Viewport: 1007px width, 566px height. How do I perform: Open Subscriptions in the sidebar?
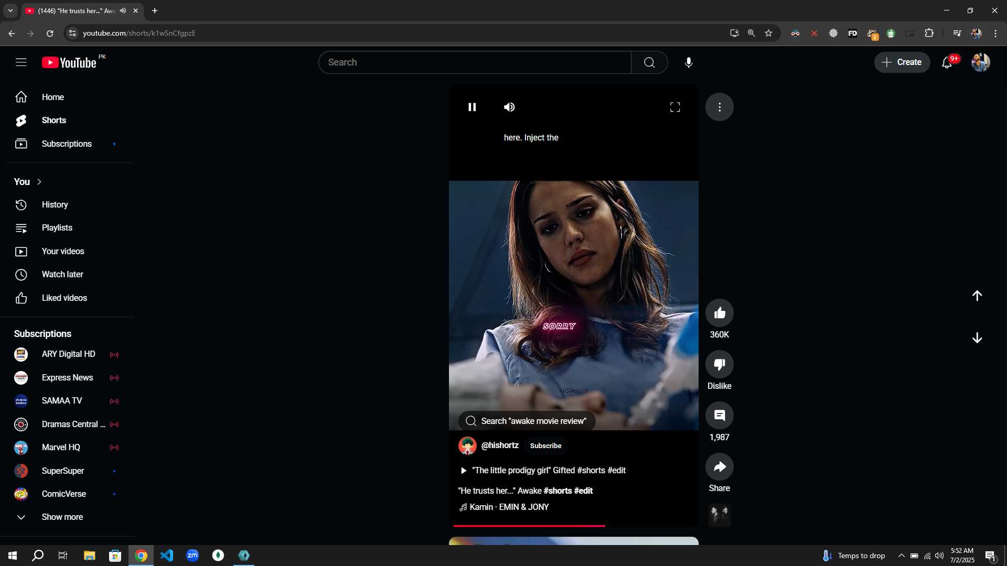(x=67, y=144)
